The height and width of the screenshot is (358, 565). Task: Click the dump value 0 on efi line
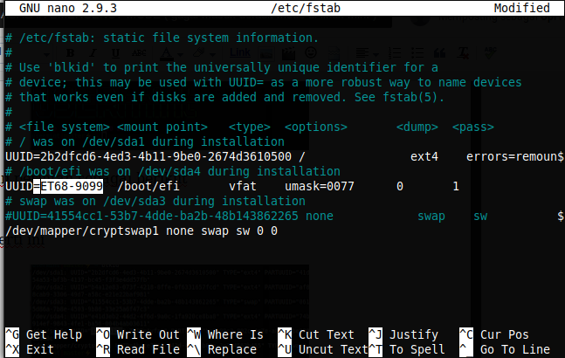pos(400,186)
